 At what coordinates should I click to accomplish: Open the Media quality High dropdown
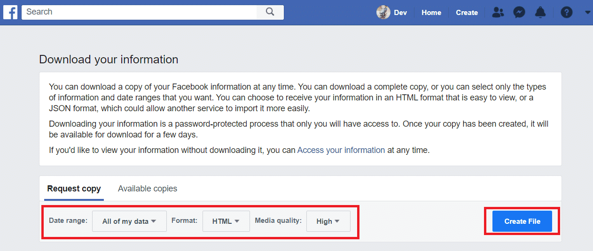[x=328, y=221]
